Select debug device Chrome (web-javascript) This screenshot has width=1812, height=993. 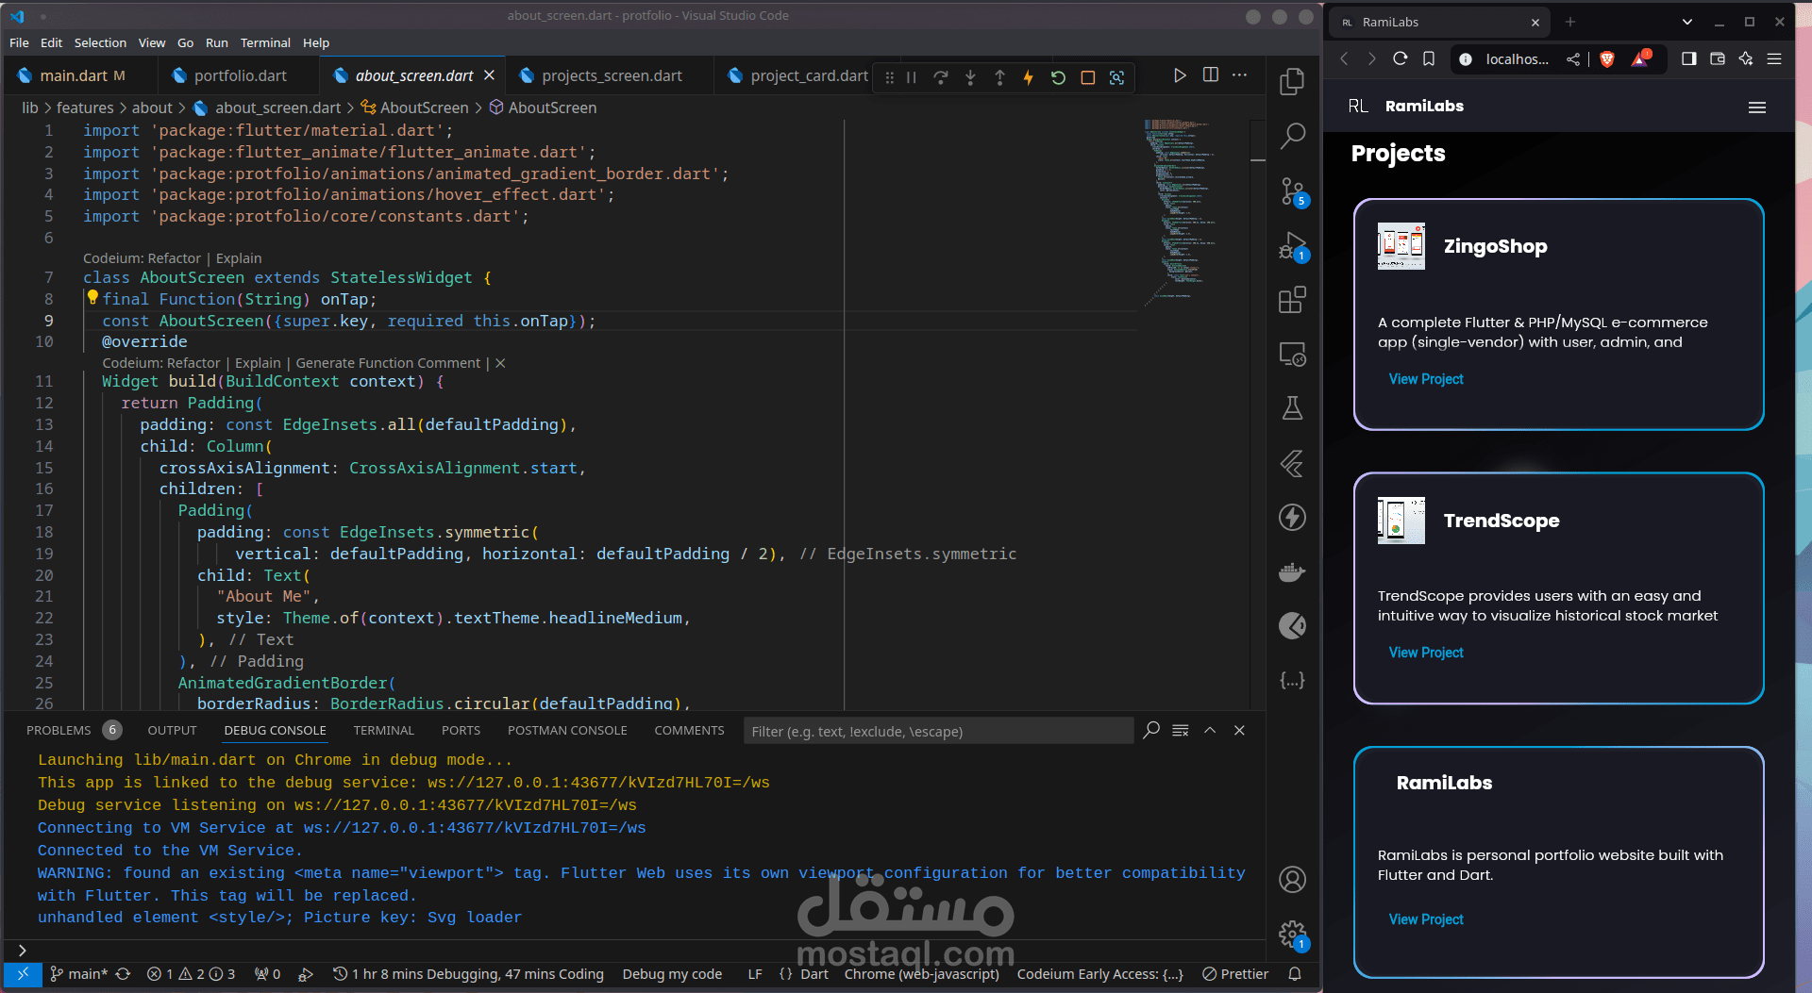(921, 974)
